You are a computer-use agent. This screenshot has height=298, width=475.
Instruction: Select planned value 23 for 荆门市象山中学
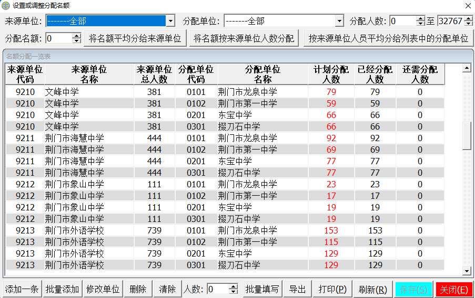click(331, 184)
